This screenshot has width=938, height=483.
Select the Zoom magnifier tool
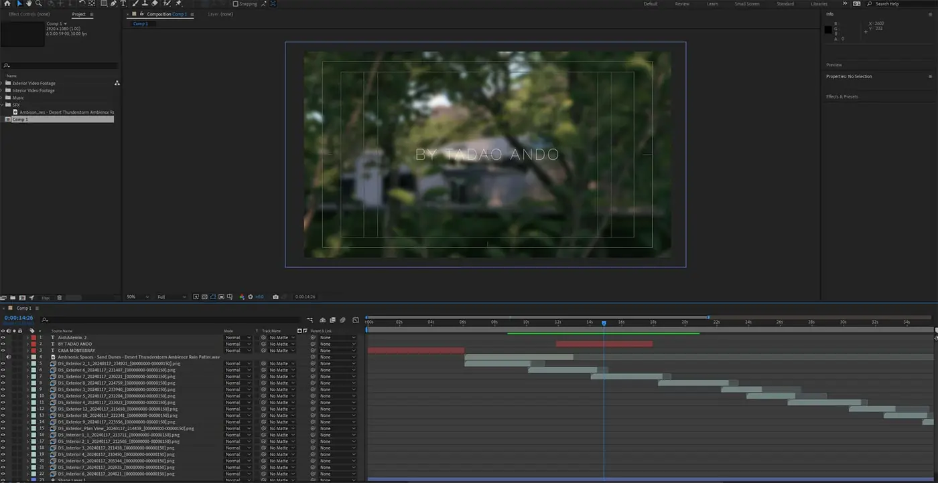(38, 3)
